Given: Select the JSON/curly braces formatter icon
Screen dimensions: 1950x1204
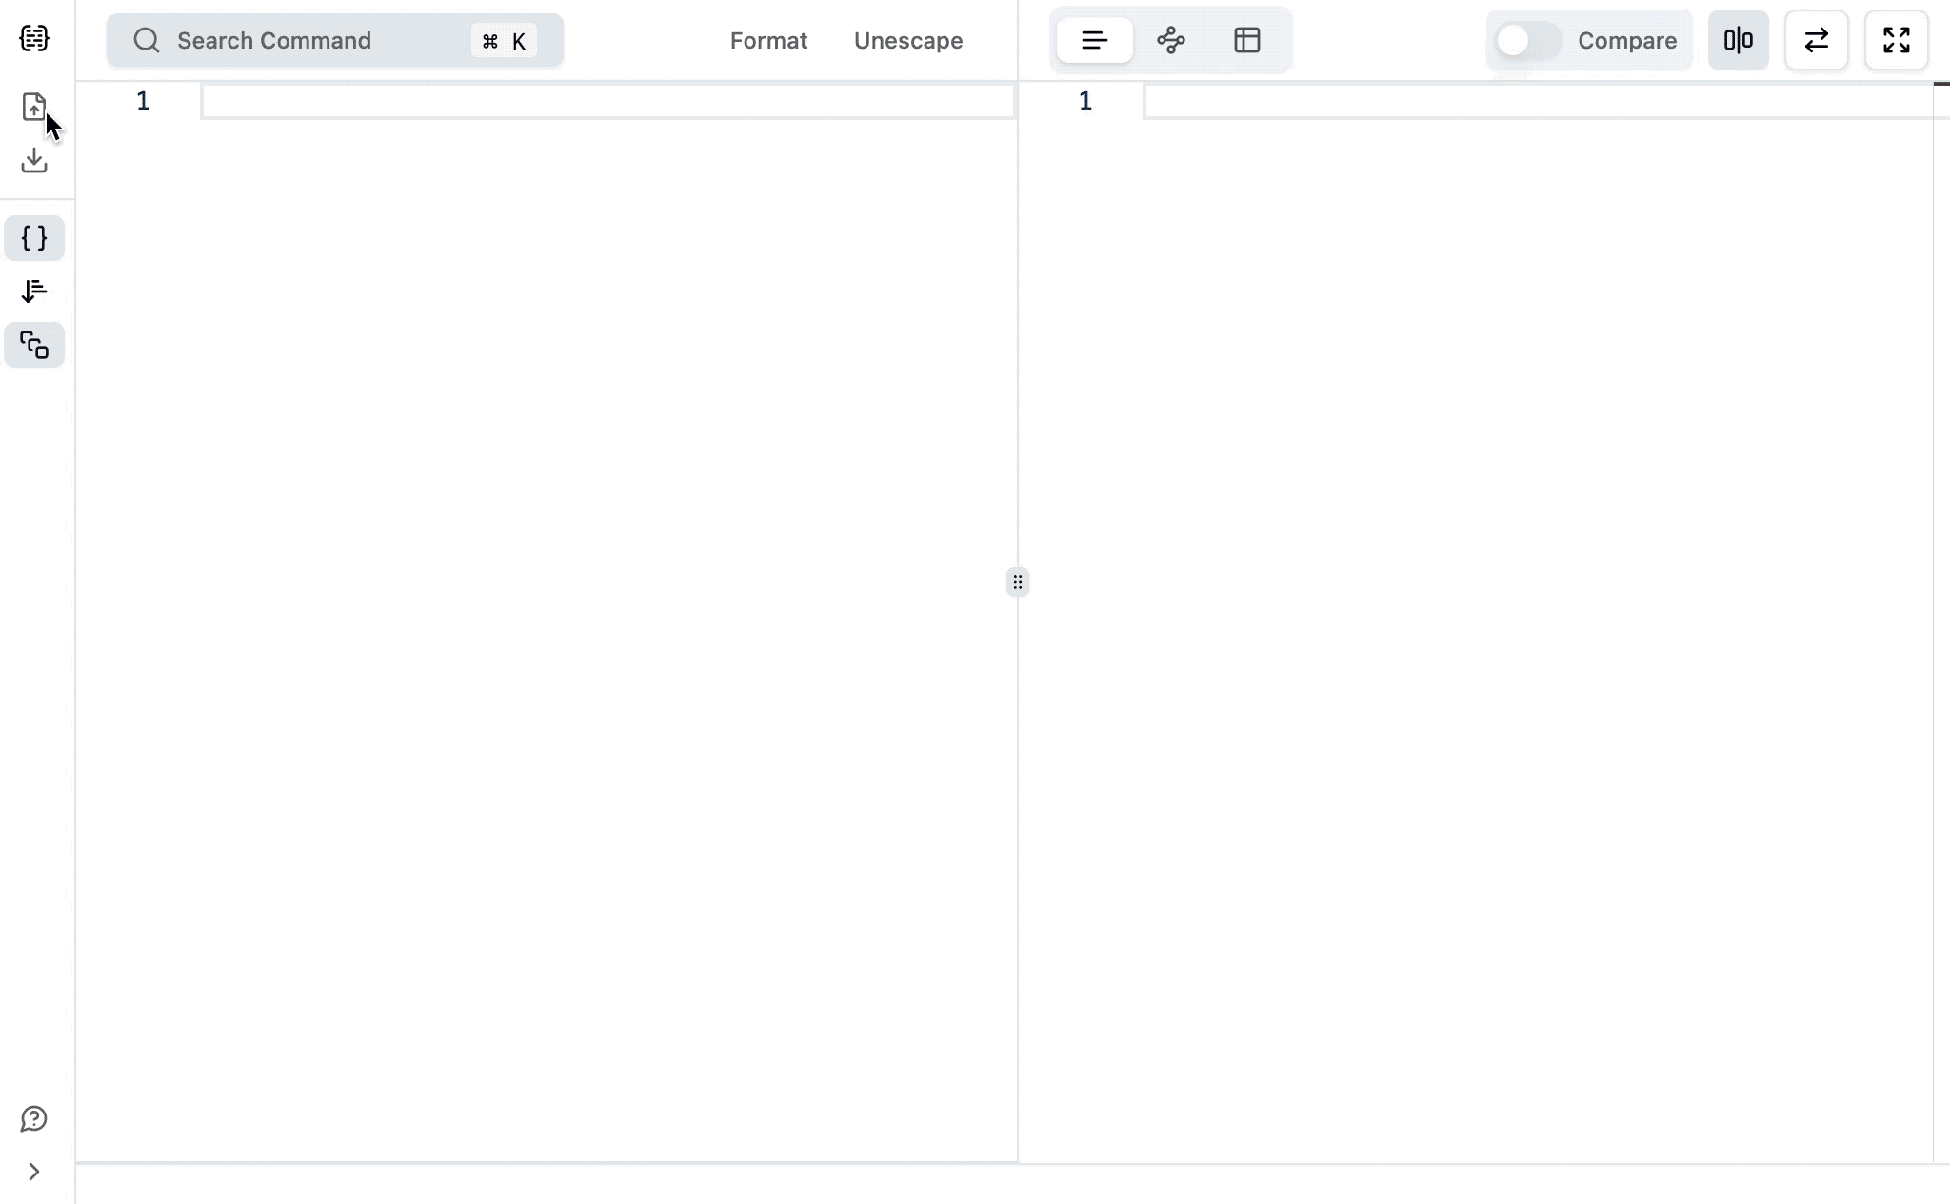Looking at the screenshot, I should [33, 237].
